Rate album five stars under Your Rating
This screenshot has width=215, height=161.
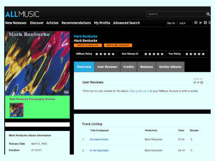(203, 54)
